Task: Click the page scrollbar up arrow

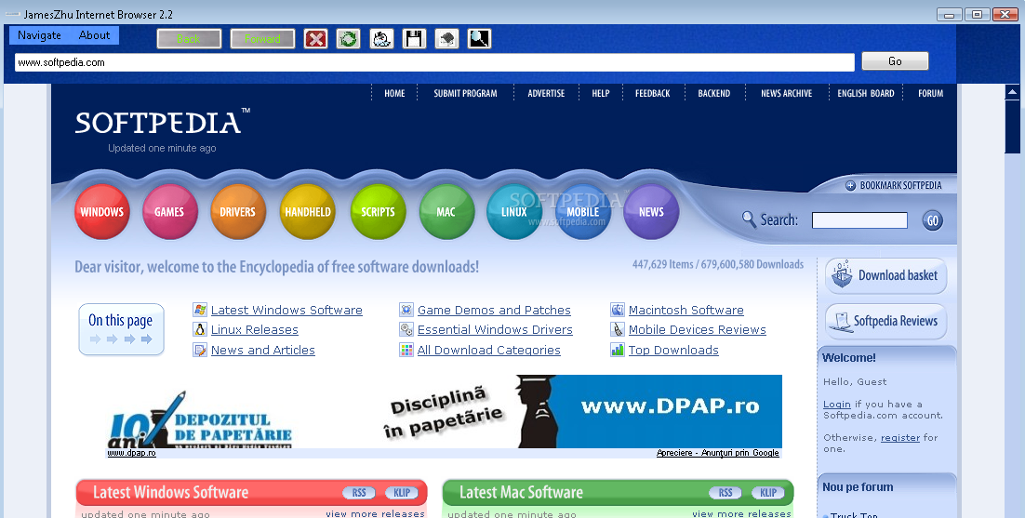Action: 1012,92
